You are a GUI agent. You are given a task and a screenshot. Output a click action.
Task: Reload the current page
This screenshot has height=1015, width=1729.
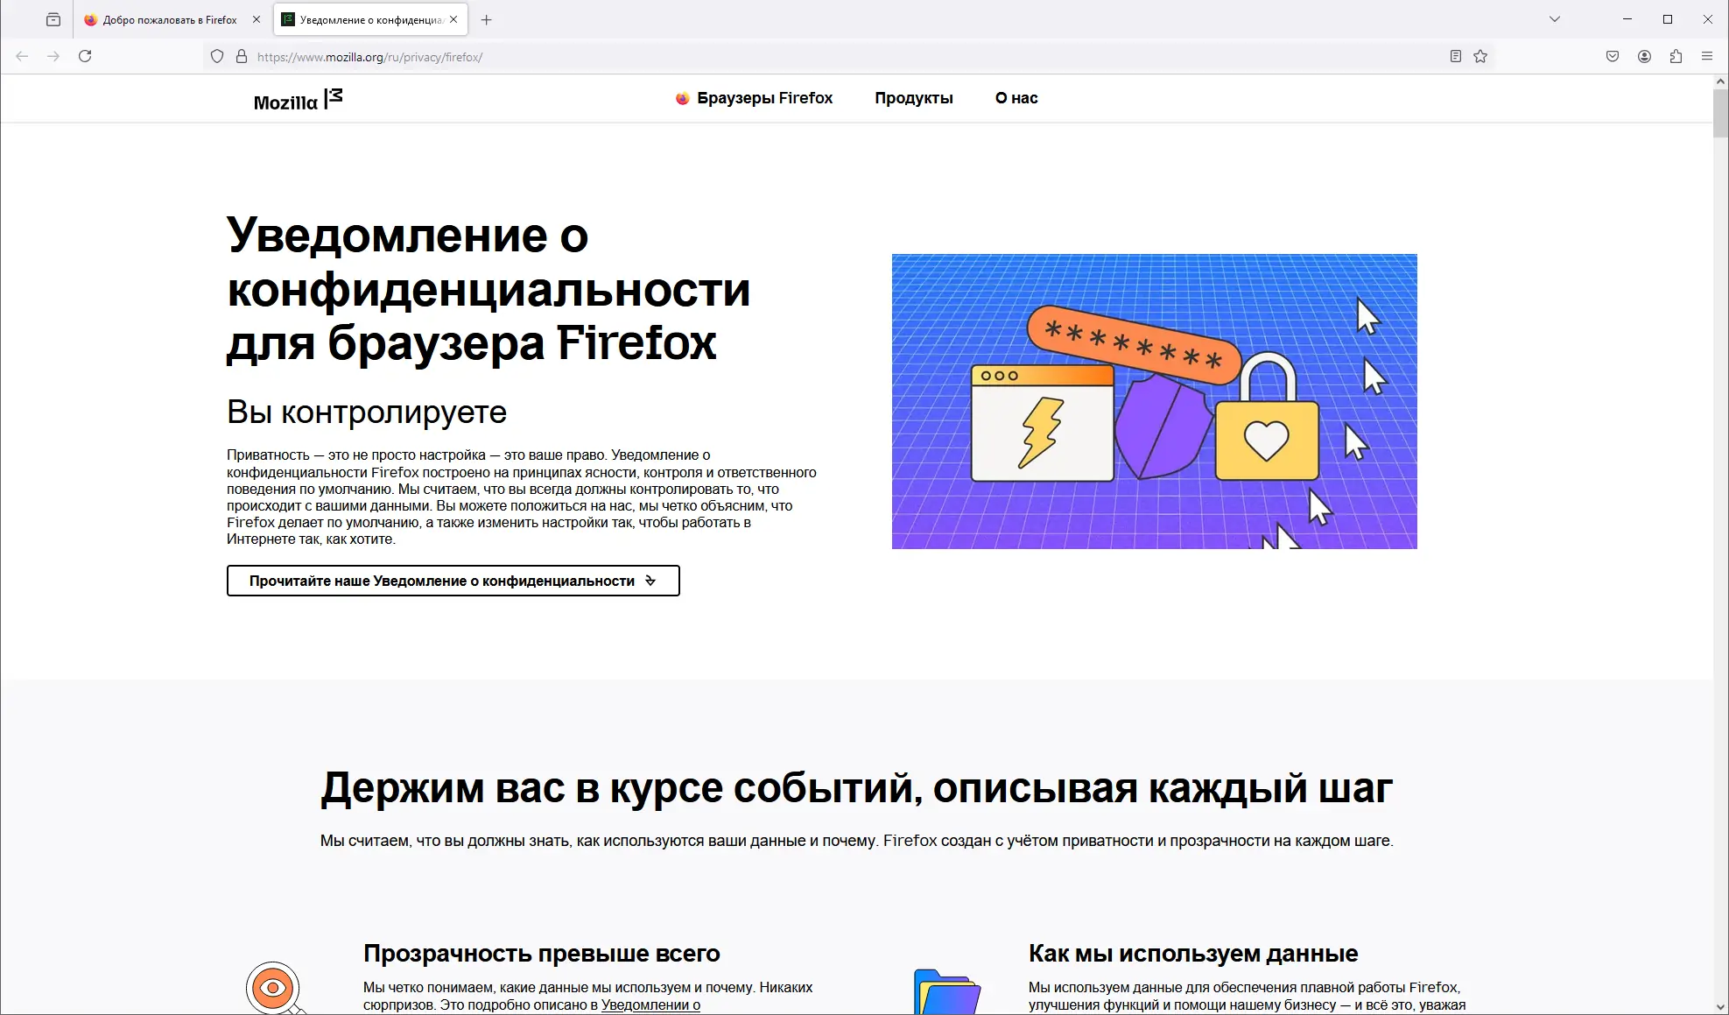click(85, 56)
